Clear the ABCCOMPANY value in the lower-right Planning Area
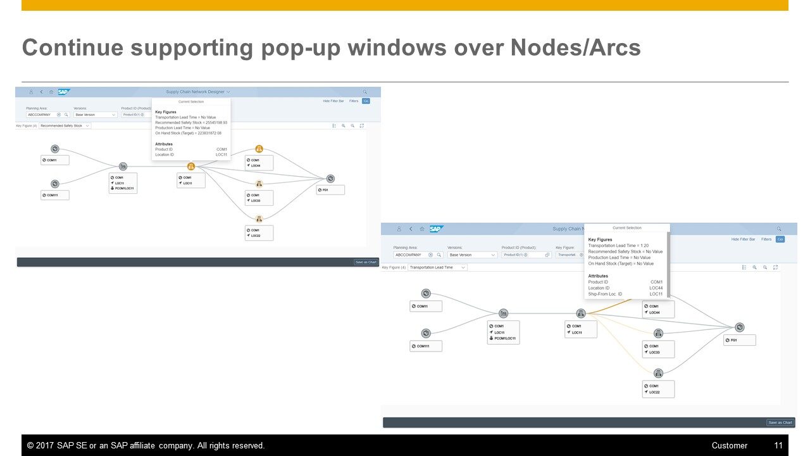810x456 pixels. pos(430,255)
